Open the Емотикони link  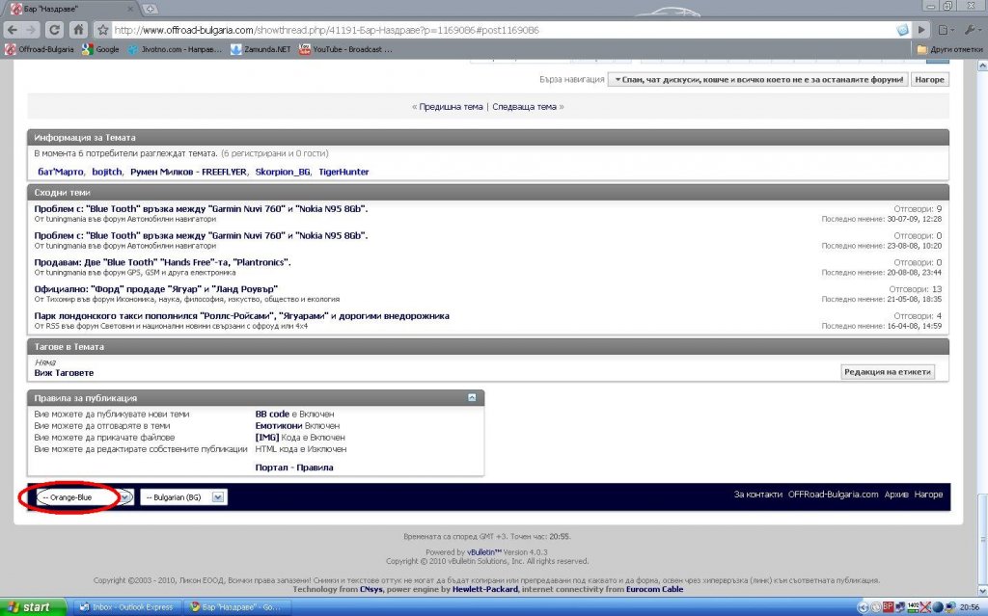click(x=279, y=426)
